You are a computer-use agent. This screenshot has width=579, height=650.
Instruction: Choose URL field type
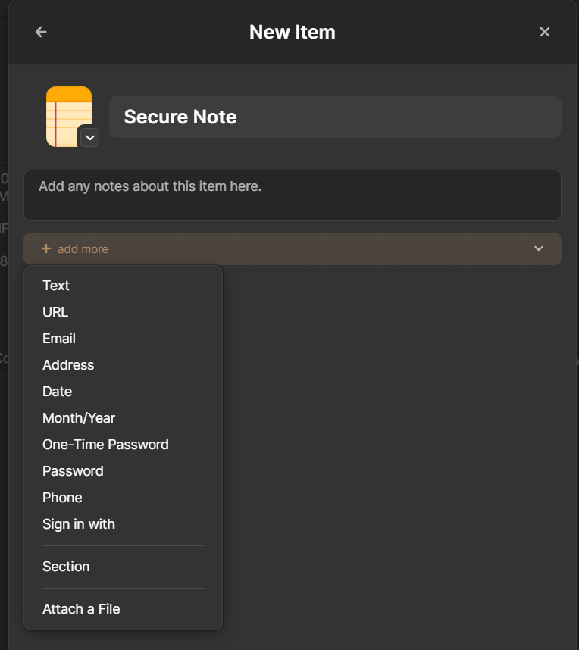pyautogui.click(x=55, y=312)
